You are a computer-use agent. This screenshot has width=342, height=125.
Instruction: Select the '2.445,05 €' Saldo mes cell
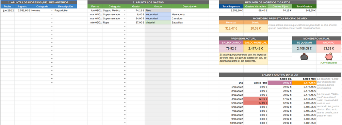[304, 99]
